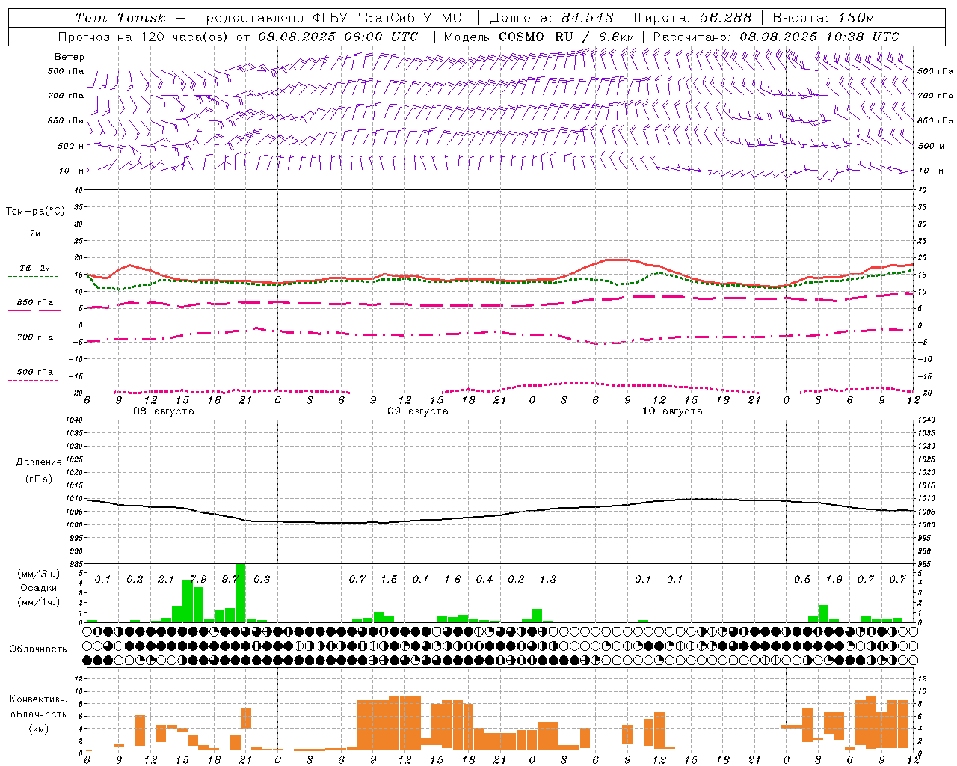Click the Рассчитано: 08.08.2025 10:38 UTC timestamp
This screenshot has width=957, height=766.
[x=776, y=37]
